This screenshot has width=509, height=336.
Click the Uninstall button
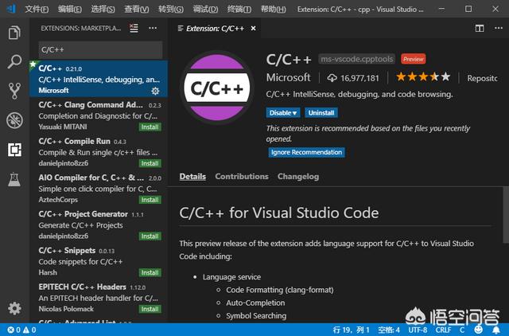321,113
